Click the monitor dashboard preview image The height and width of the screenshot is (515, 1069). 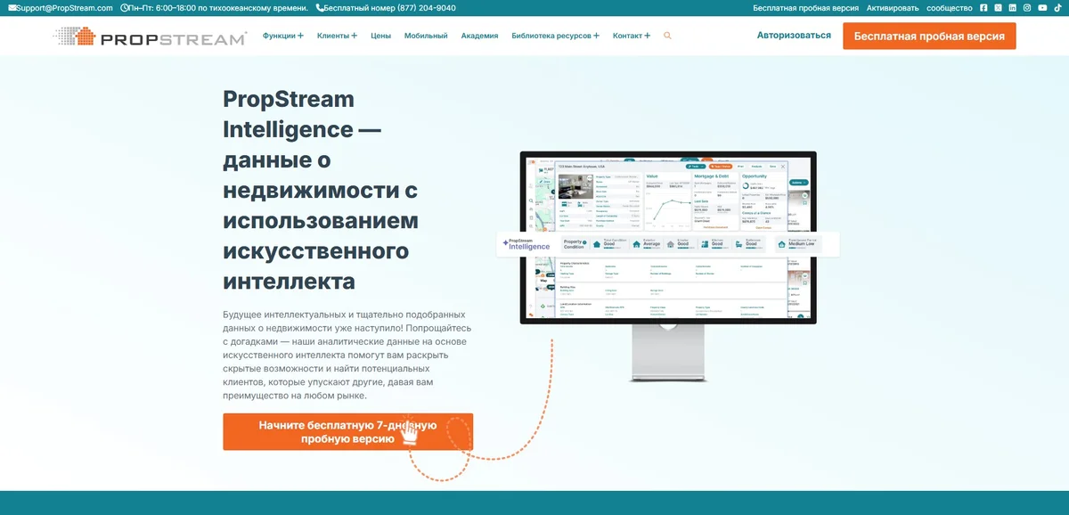pos(668,239)
